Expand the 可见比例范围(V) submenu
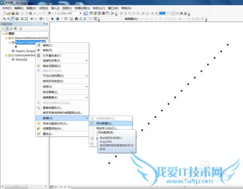This screenshot has height=189, width=243. [62, 76]
